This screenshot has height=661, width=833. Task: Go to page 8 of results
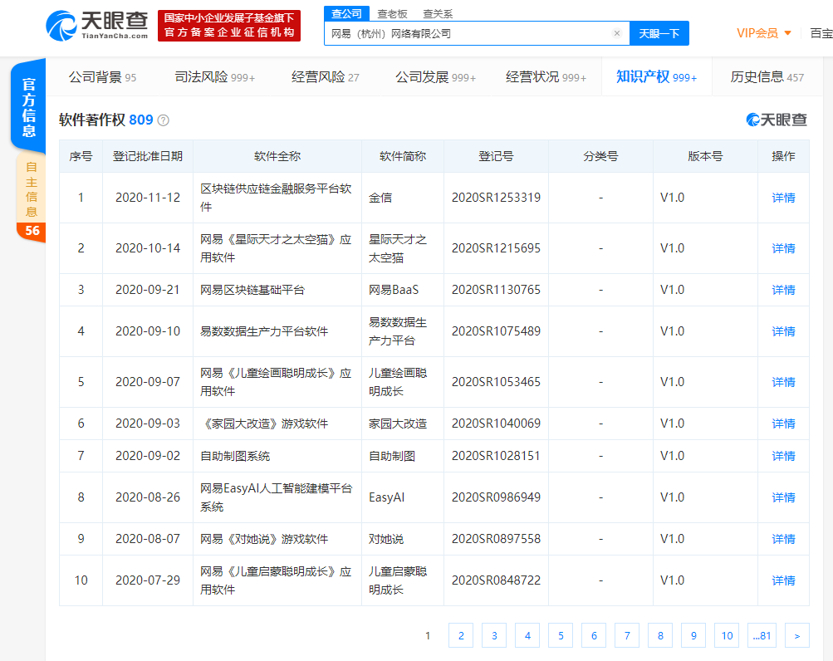tap(660, 635)
